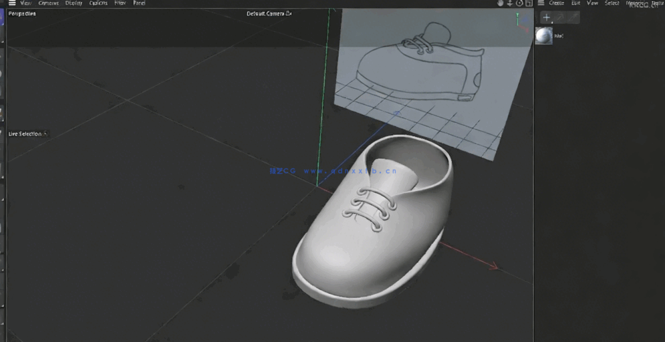Open the viewport View menu
This screenshot has width=665, height=342.
pos(26,3)
